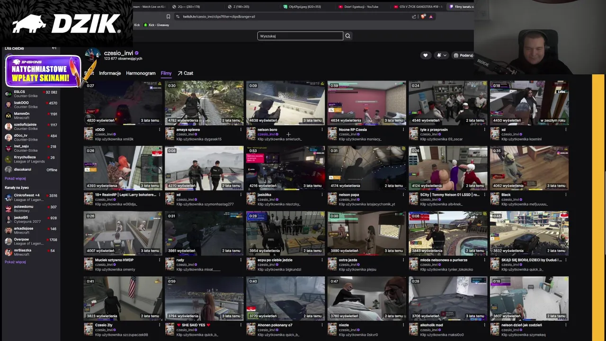Image resolution: width=606 pixels, height=341 pixels.
Task: Select the Filmy tab
Action: 166,73
